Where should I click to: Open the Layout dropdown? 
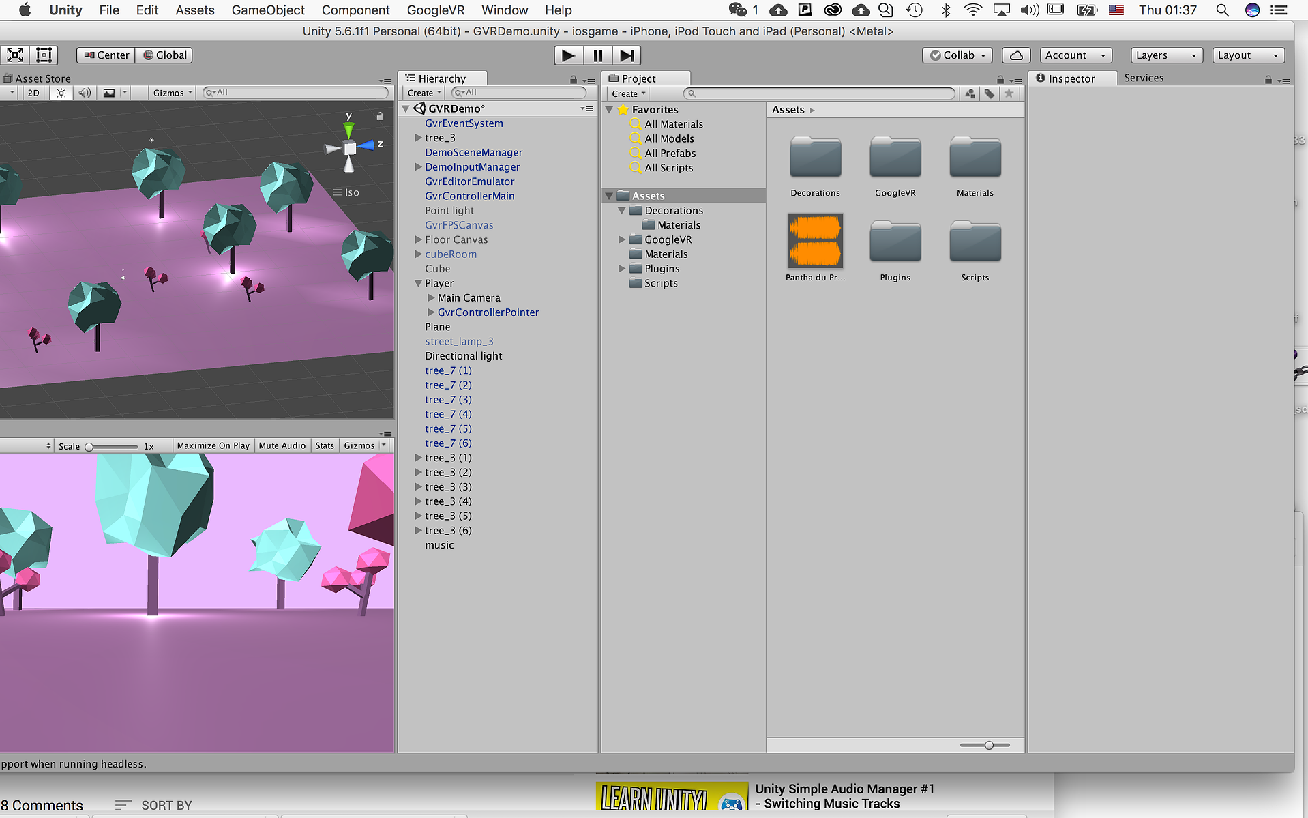pyautogui.click(x=1247, y=55)
